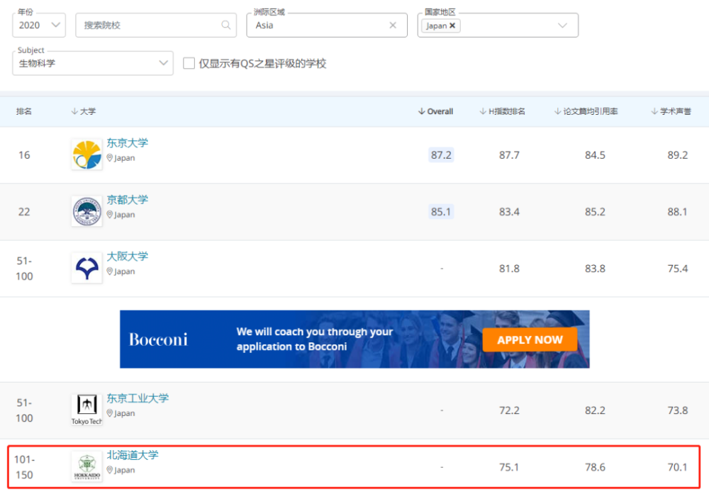Image resolution: width=709 pixels, height=494 pixels.
Task: Open the 2020 year dropdown
Action: (x=39, y=25)
